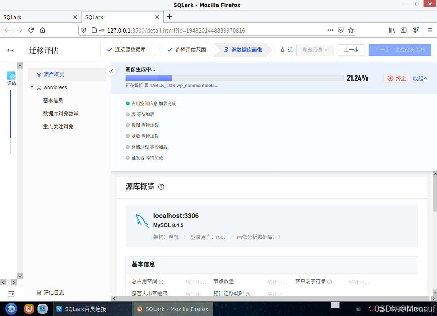
Task: Open the Firefox hamburger menu
Action: point(430,30)
